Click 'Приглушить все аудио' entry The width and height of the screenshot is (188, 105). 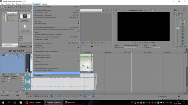coord(56,55)
